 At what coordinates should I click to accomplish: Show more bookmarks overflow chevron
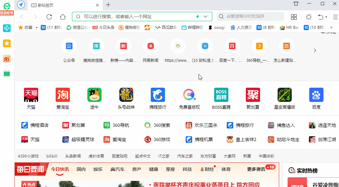(331, 27)
